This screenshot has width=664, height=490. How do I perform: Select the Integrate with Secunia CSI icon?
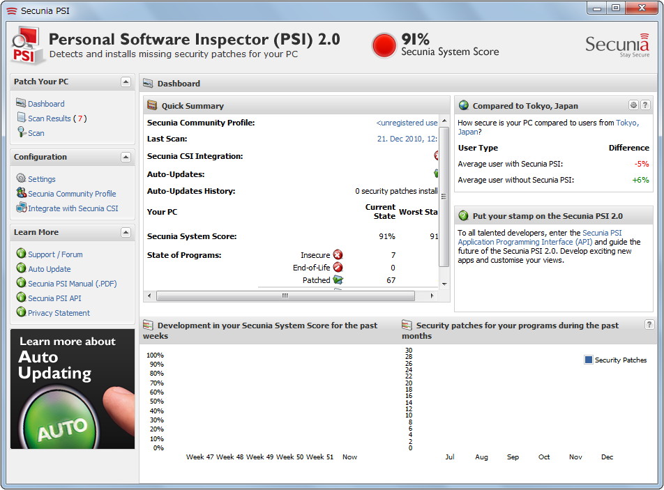click(x=20, y=206)
